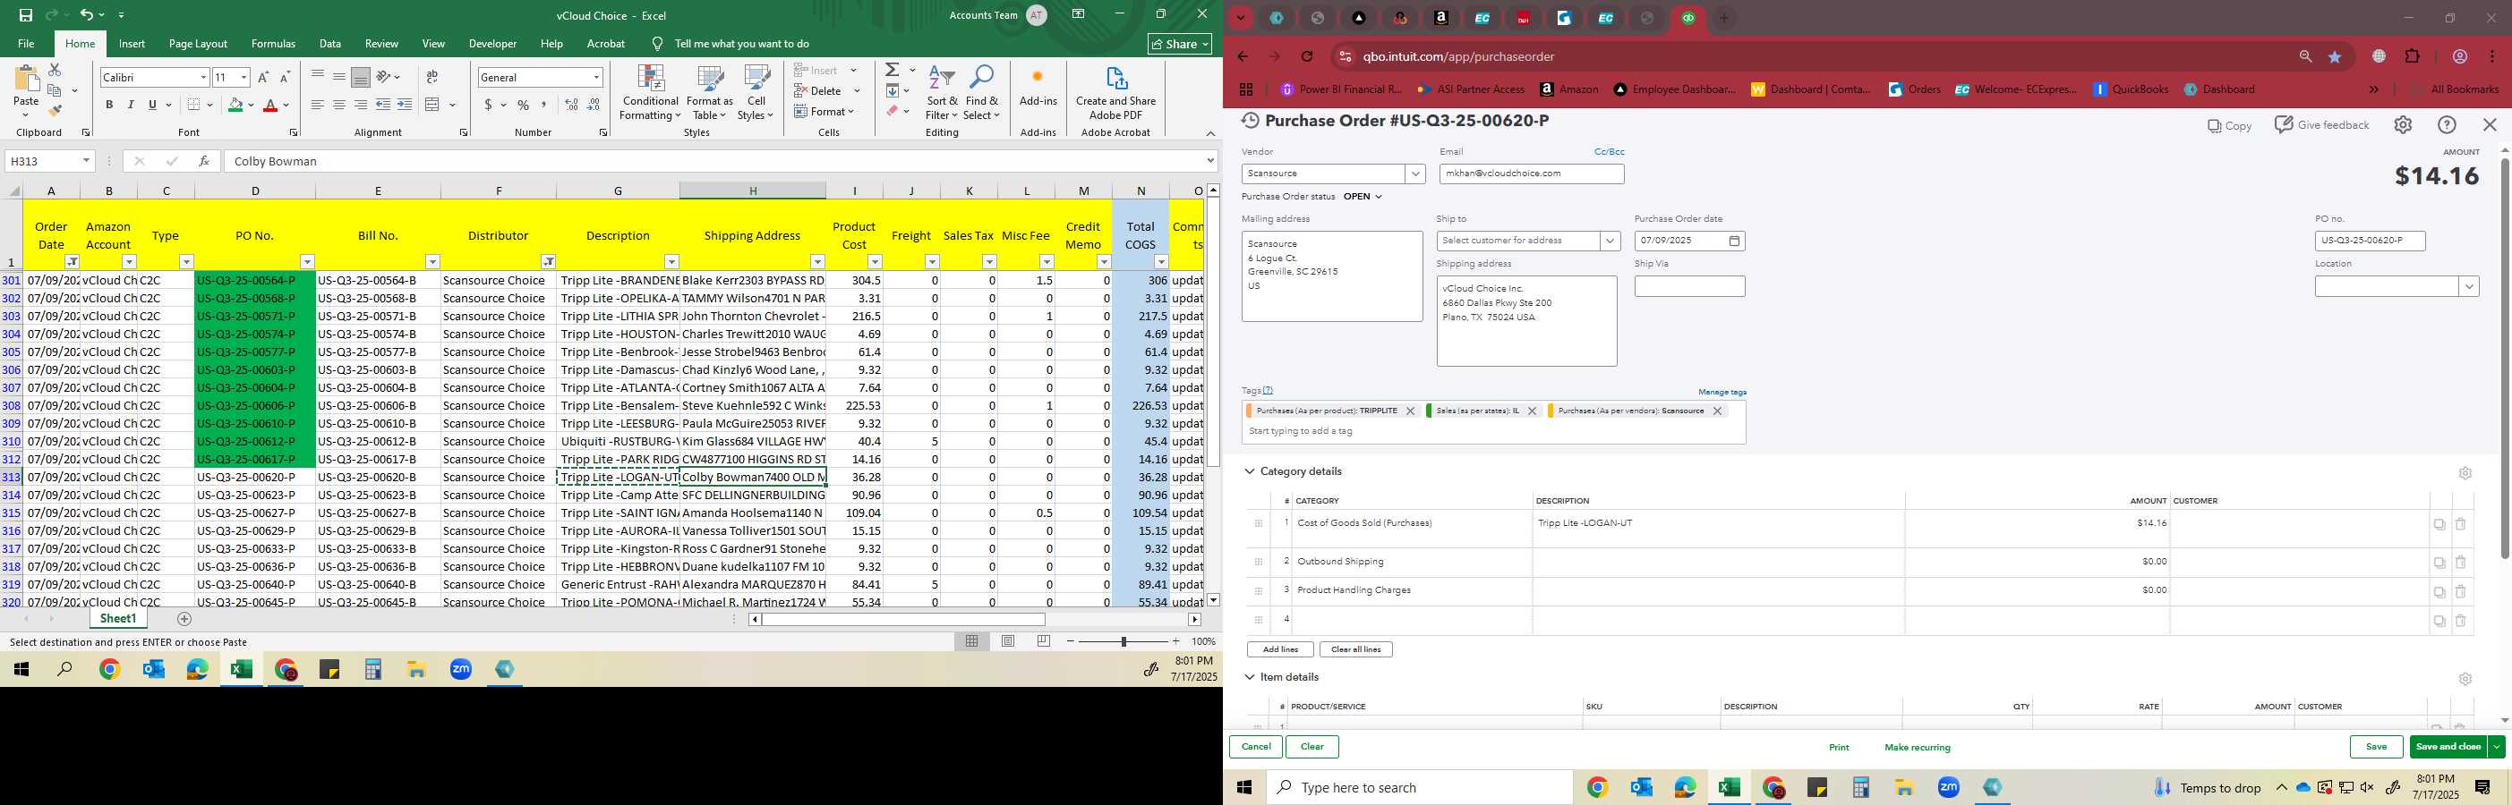Screen dimensions: 2512x805
Task: Open Purchase Order status OPEN dropdown
Action: pos(1363,197)
